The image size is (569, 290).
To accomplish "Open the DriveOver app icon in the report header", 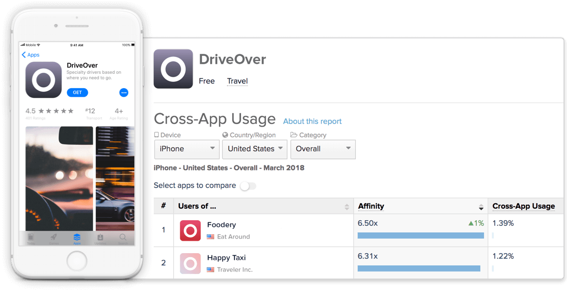I will coord(173,69).
